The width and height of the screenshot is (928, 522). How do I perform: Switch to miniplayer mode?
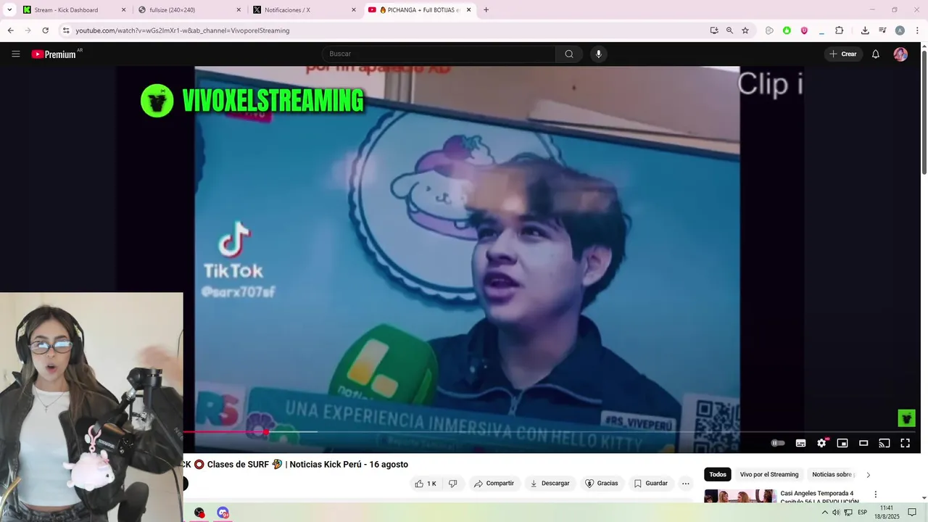click(842, 443)
